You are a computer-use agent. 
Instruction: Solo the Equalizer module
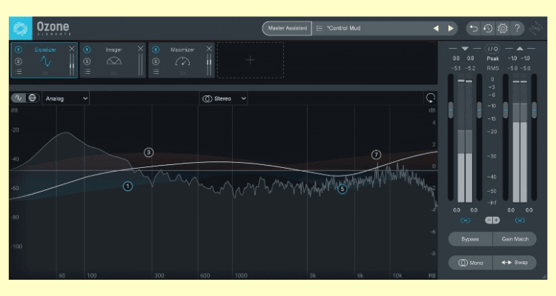tap(19, 61)
